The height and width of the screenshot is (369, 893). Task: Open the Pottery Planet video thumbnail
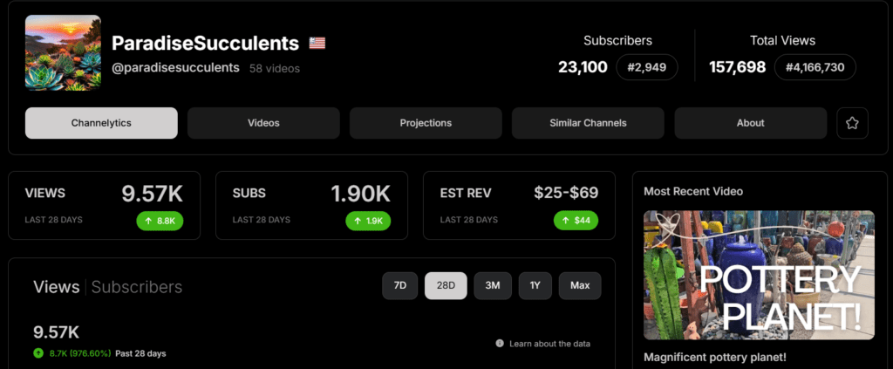(759, 275)
